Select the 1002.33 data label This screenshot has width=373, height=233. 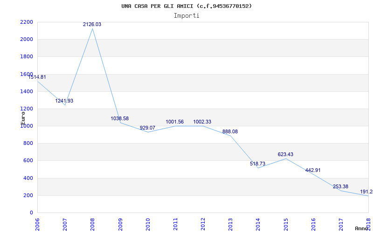pos(202,122)
